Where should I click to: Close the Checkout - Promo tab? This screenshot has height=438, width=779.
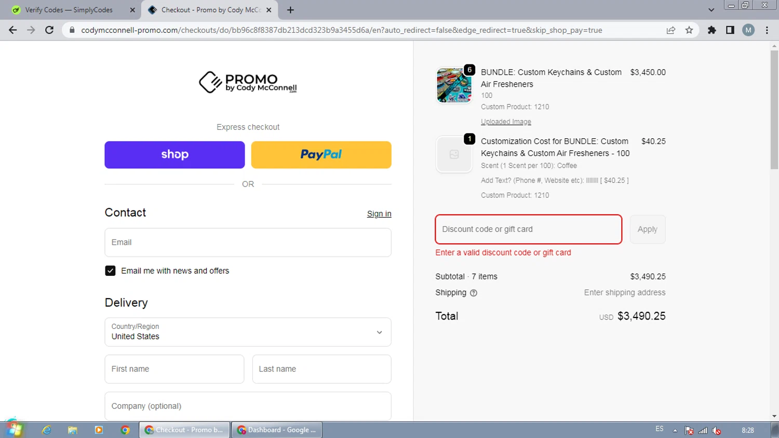[x=268, y=10]
